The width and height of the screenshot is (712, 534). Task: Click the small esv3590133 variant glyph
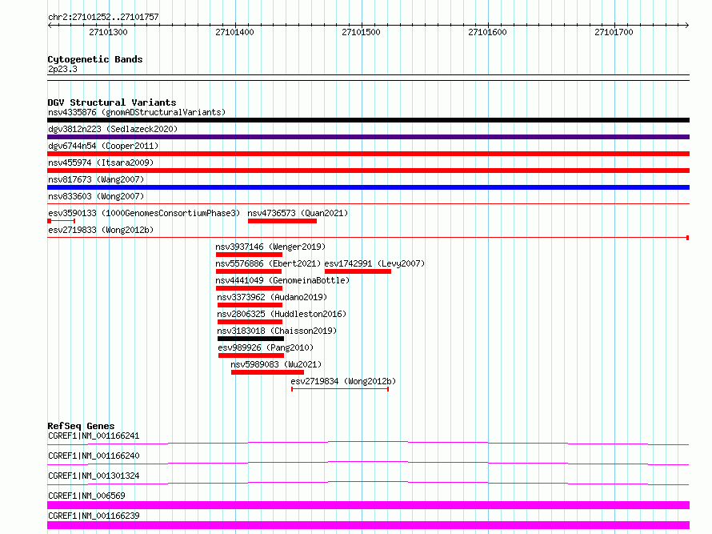point(62,221)
